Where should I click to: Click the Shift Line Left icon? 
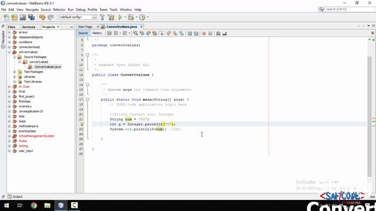click(x=190, y=33)
